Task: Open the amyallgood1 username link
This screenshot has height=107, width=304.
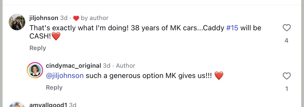Action: tap(48, 105)
